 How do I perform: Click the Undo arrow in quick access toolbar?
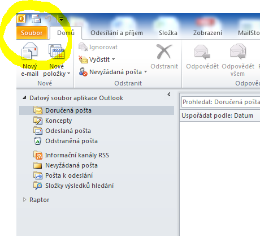(x=49, y=19)
